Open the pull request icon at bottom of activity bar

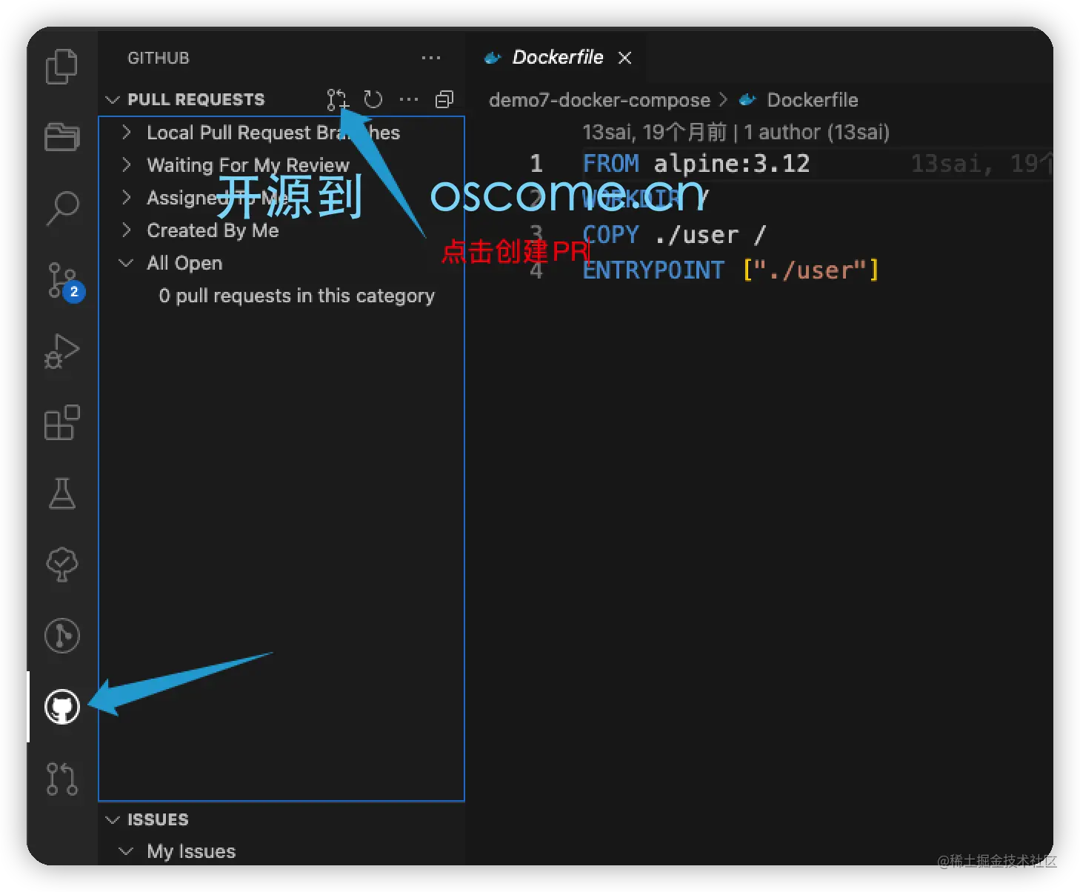pos(61,779)
